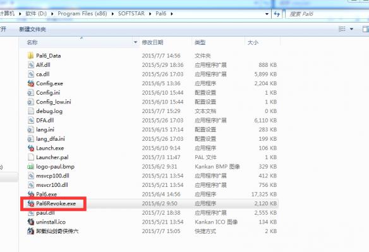Select the msvcp100.dll file name
This screenshot has width=369, height=252.
click(x=52, y=176)
